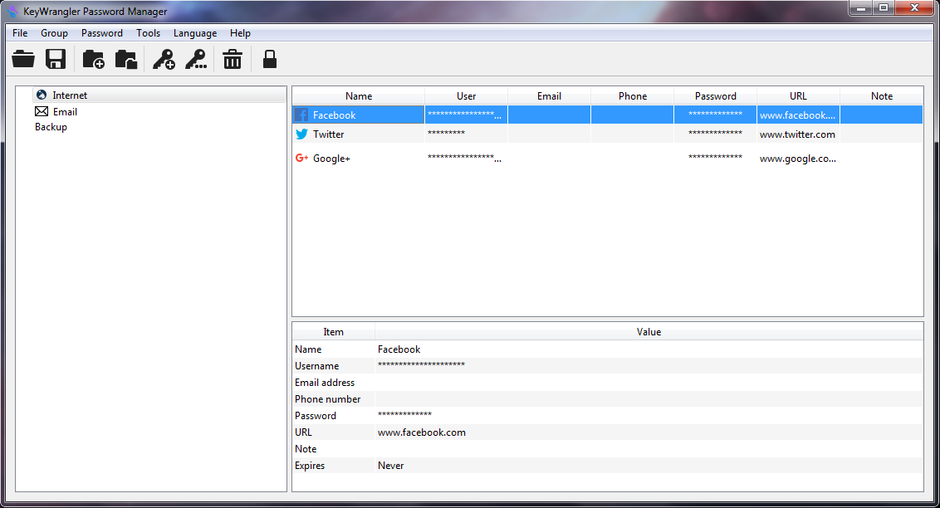Sort entries by Phone column header
940x508 pixels.
633,95
